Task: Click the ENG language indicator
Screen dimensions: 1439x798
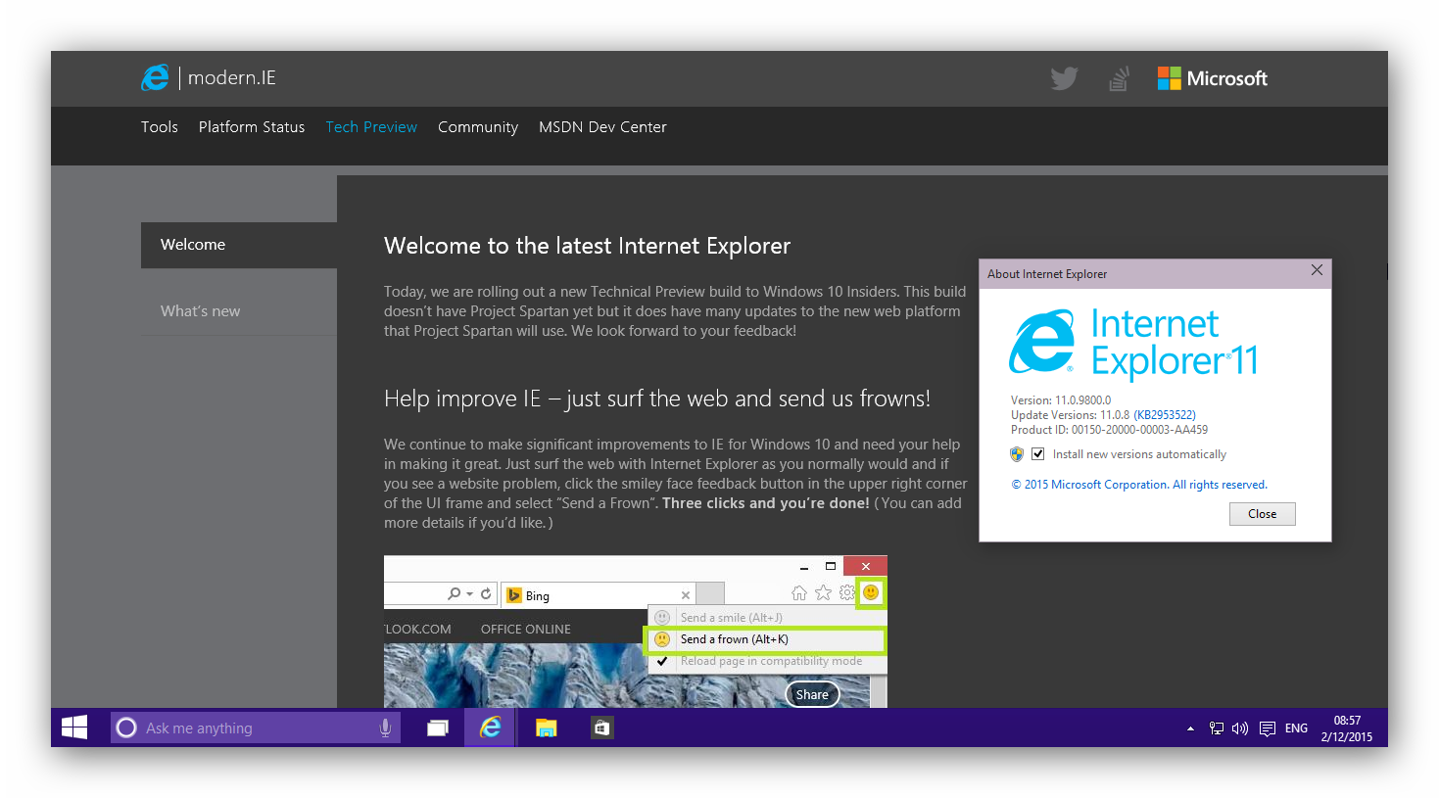Action: 1296,728
